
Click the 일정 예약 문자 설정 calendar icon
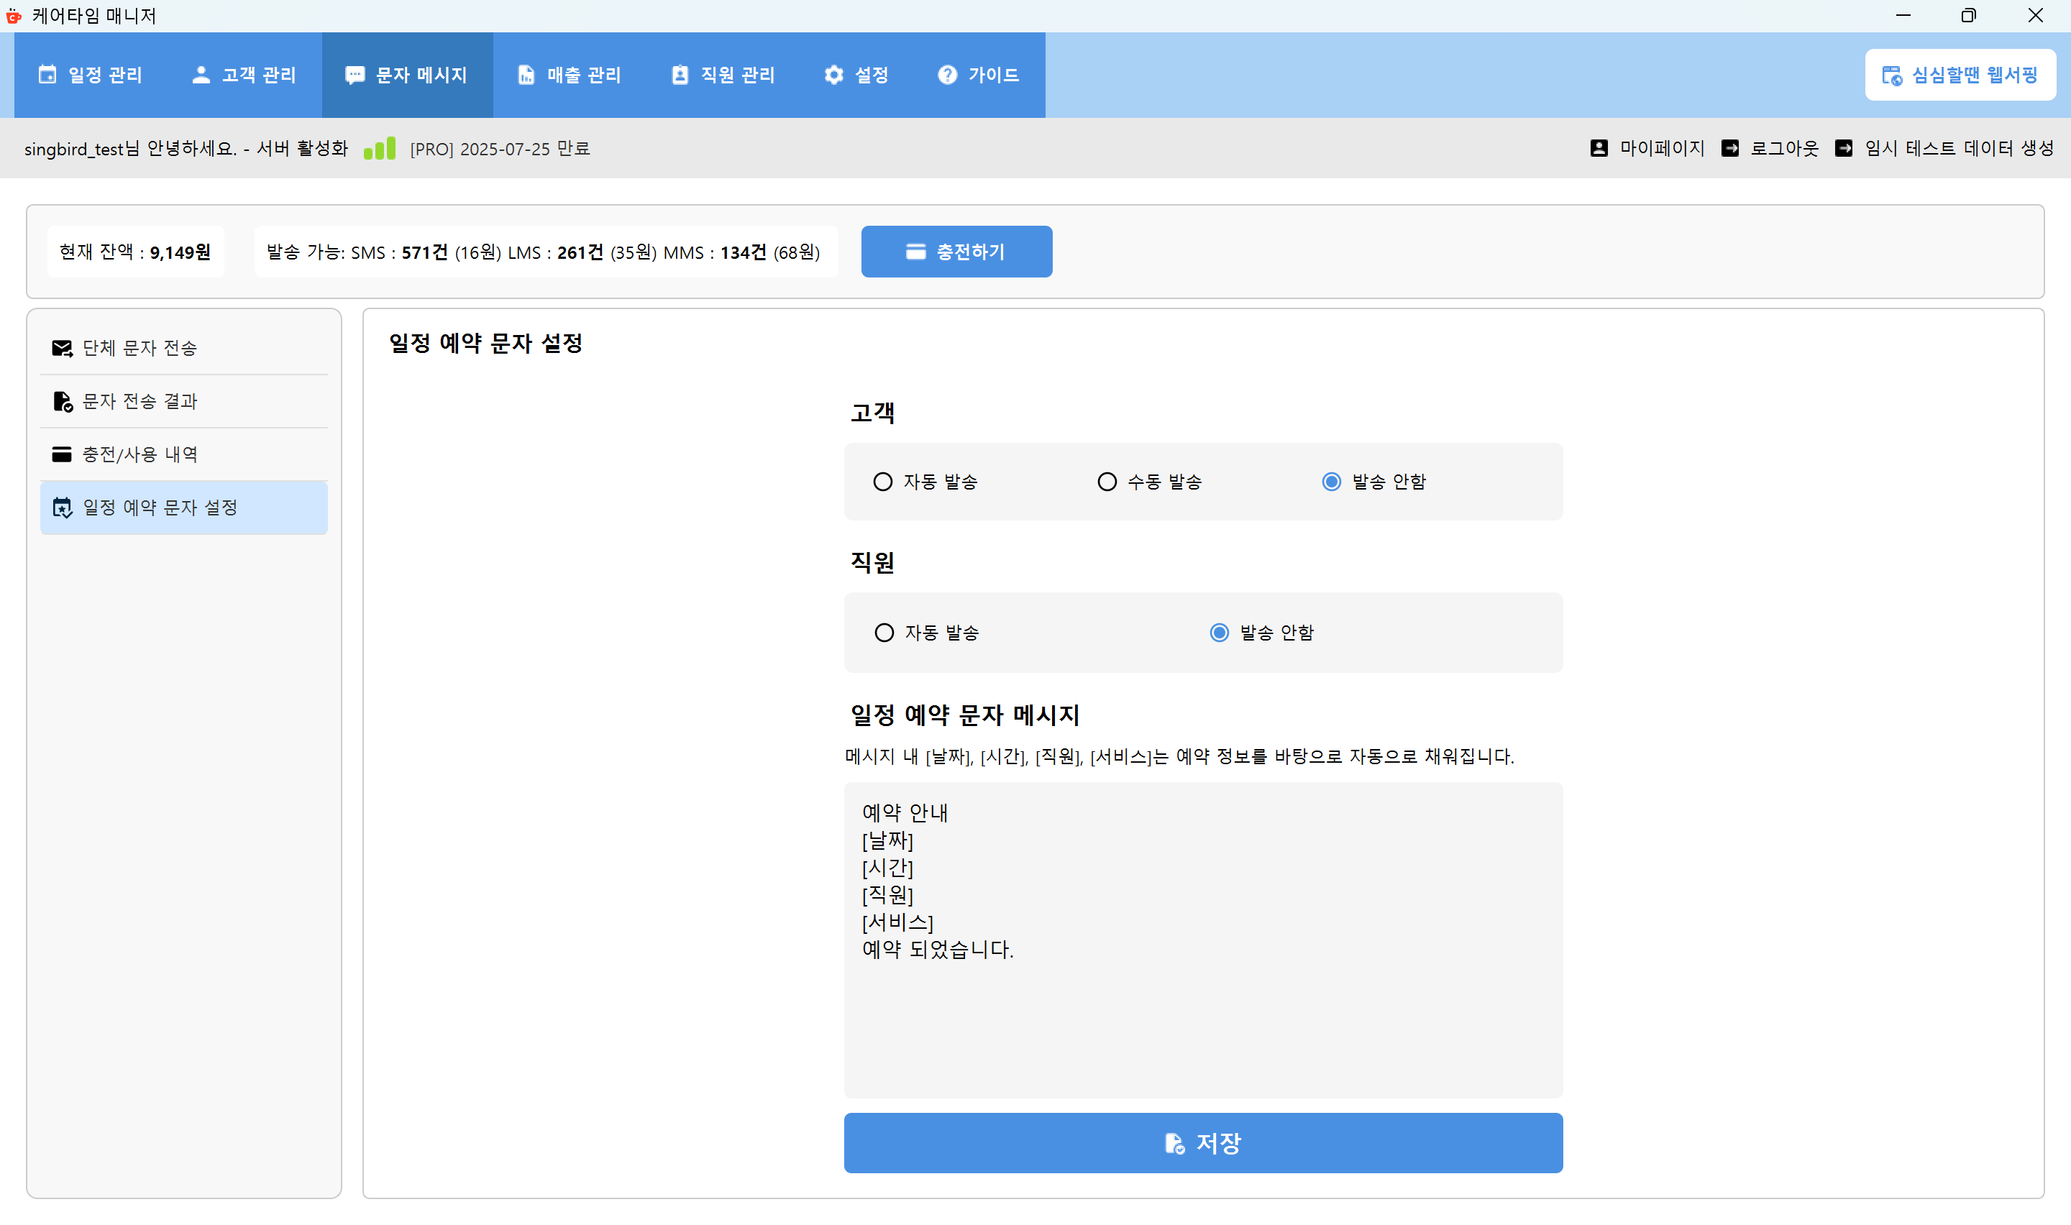click(63, 508)
